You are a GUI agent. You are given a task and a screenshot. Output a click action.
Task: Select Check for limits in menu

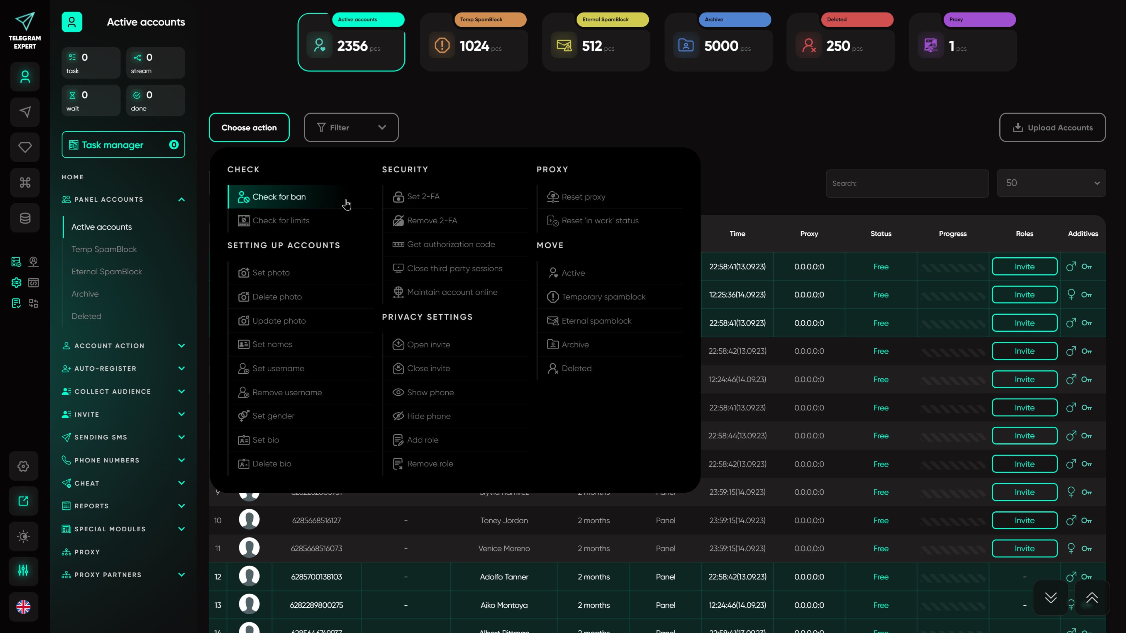281,221
